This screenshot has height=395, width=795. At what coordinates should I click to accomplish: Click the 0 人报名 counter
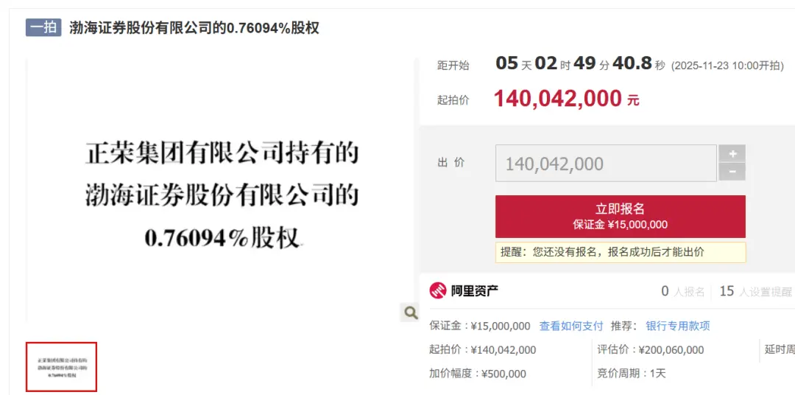pos(682,291)
